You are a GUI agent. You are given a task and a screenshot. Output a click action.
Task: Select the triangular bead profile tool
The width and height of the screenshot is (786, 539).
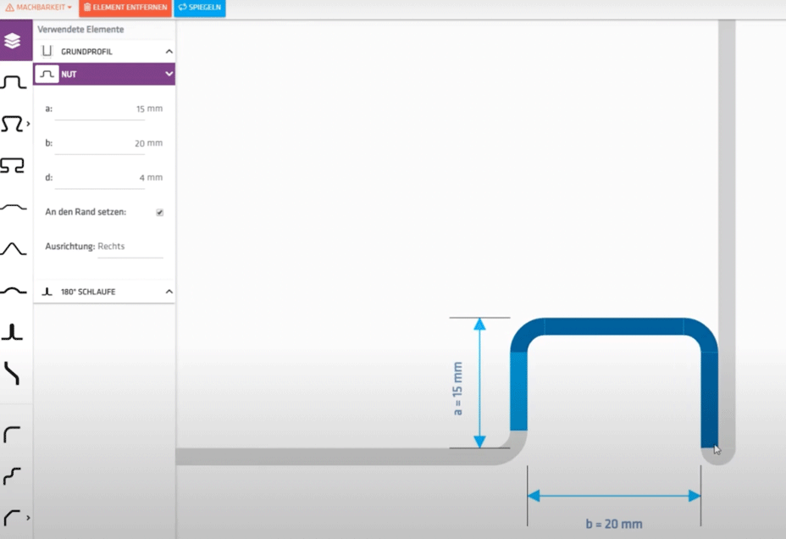[x=12, y=248]
